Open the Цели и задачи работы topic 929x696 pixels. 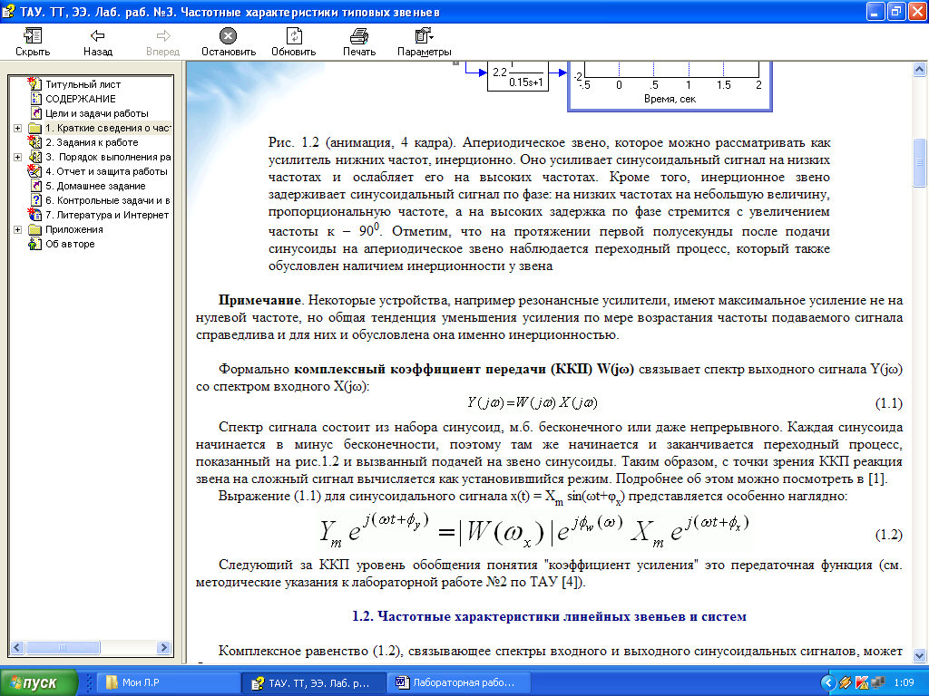pyautogui.click(x=96, y=113)
